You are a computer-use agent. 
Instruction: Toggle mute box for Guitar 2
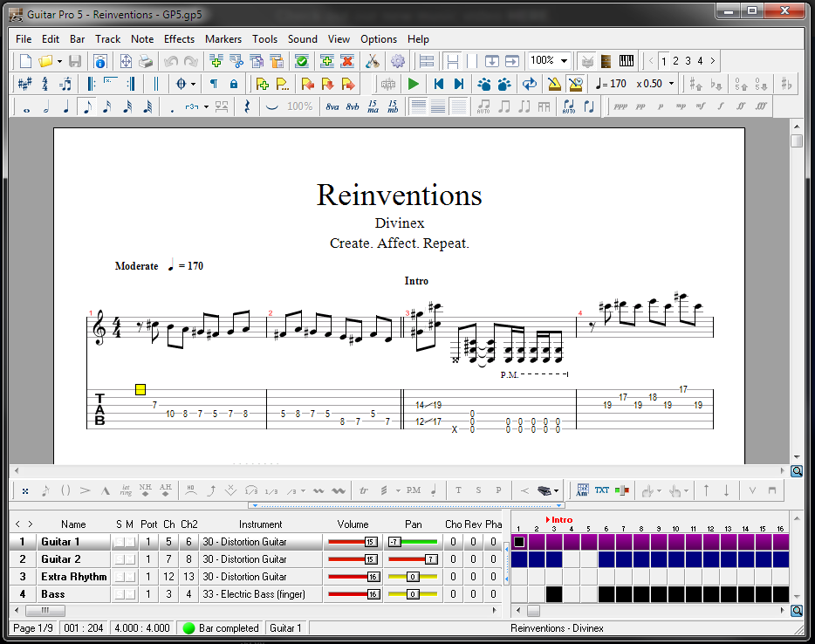click(130, 559)
